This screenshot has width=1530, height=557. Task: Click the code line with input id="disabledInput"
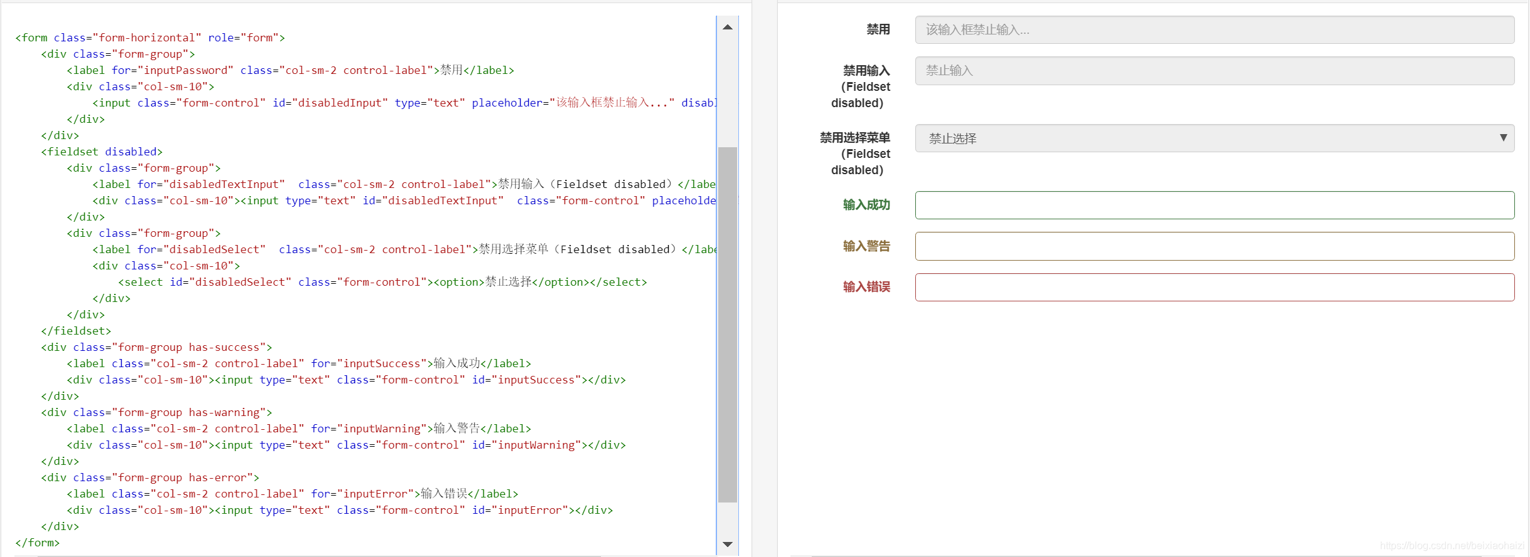pyautogui.click(x=404, y=103)
